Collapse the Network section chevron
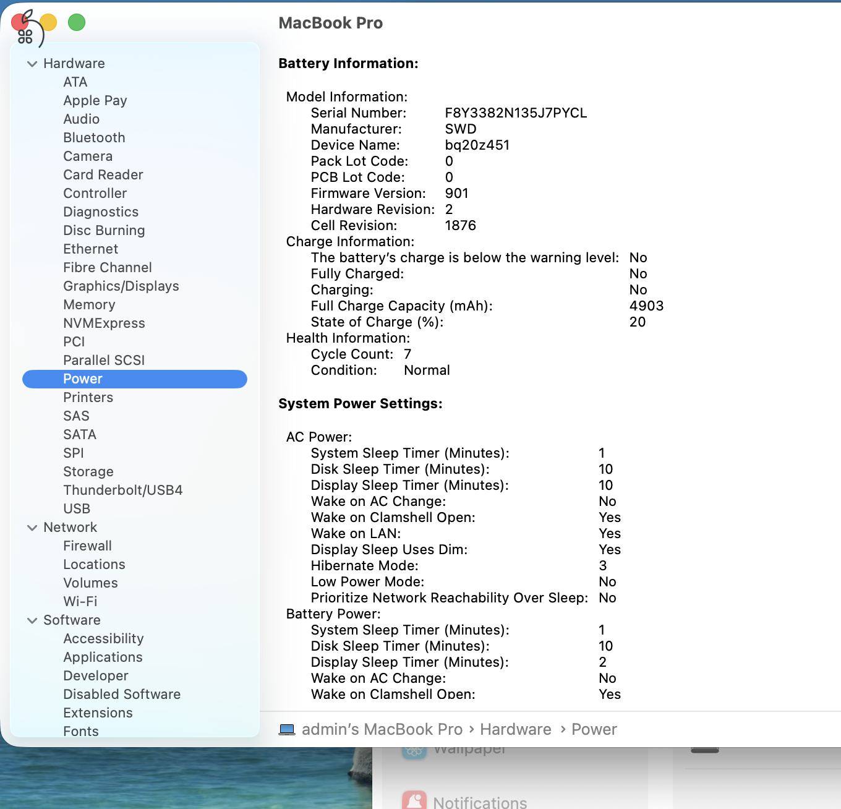This screenshot has width=841, height=809. coord(32,528)
